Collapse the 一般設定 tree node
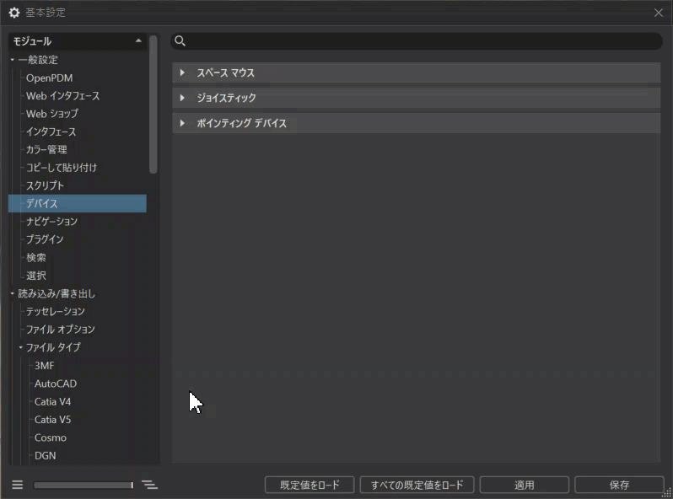This screenshot has width=673, height=499. (13, 60)
